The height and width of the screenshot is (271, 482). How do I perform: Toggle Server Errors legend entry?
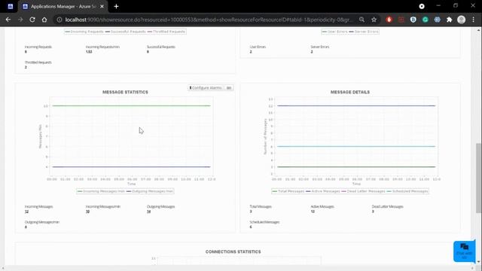(363, 32)
